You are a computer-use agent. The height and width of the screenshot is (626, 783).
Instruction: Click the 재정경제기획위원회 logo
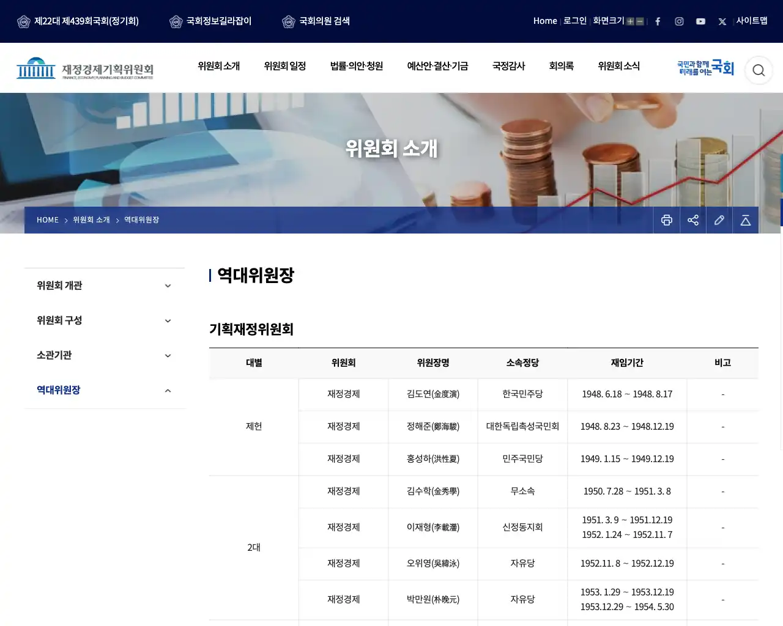coord(85,68)
